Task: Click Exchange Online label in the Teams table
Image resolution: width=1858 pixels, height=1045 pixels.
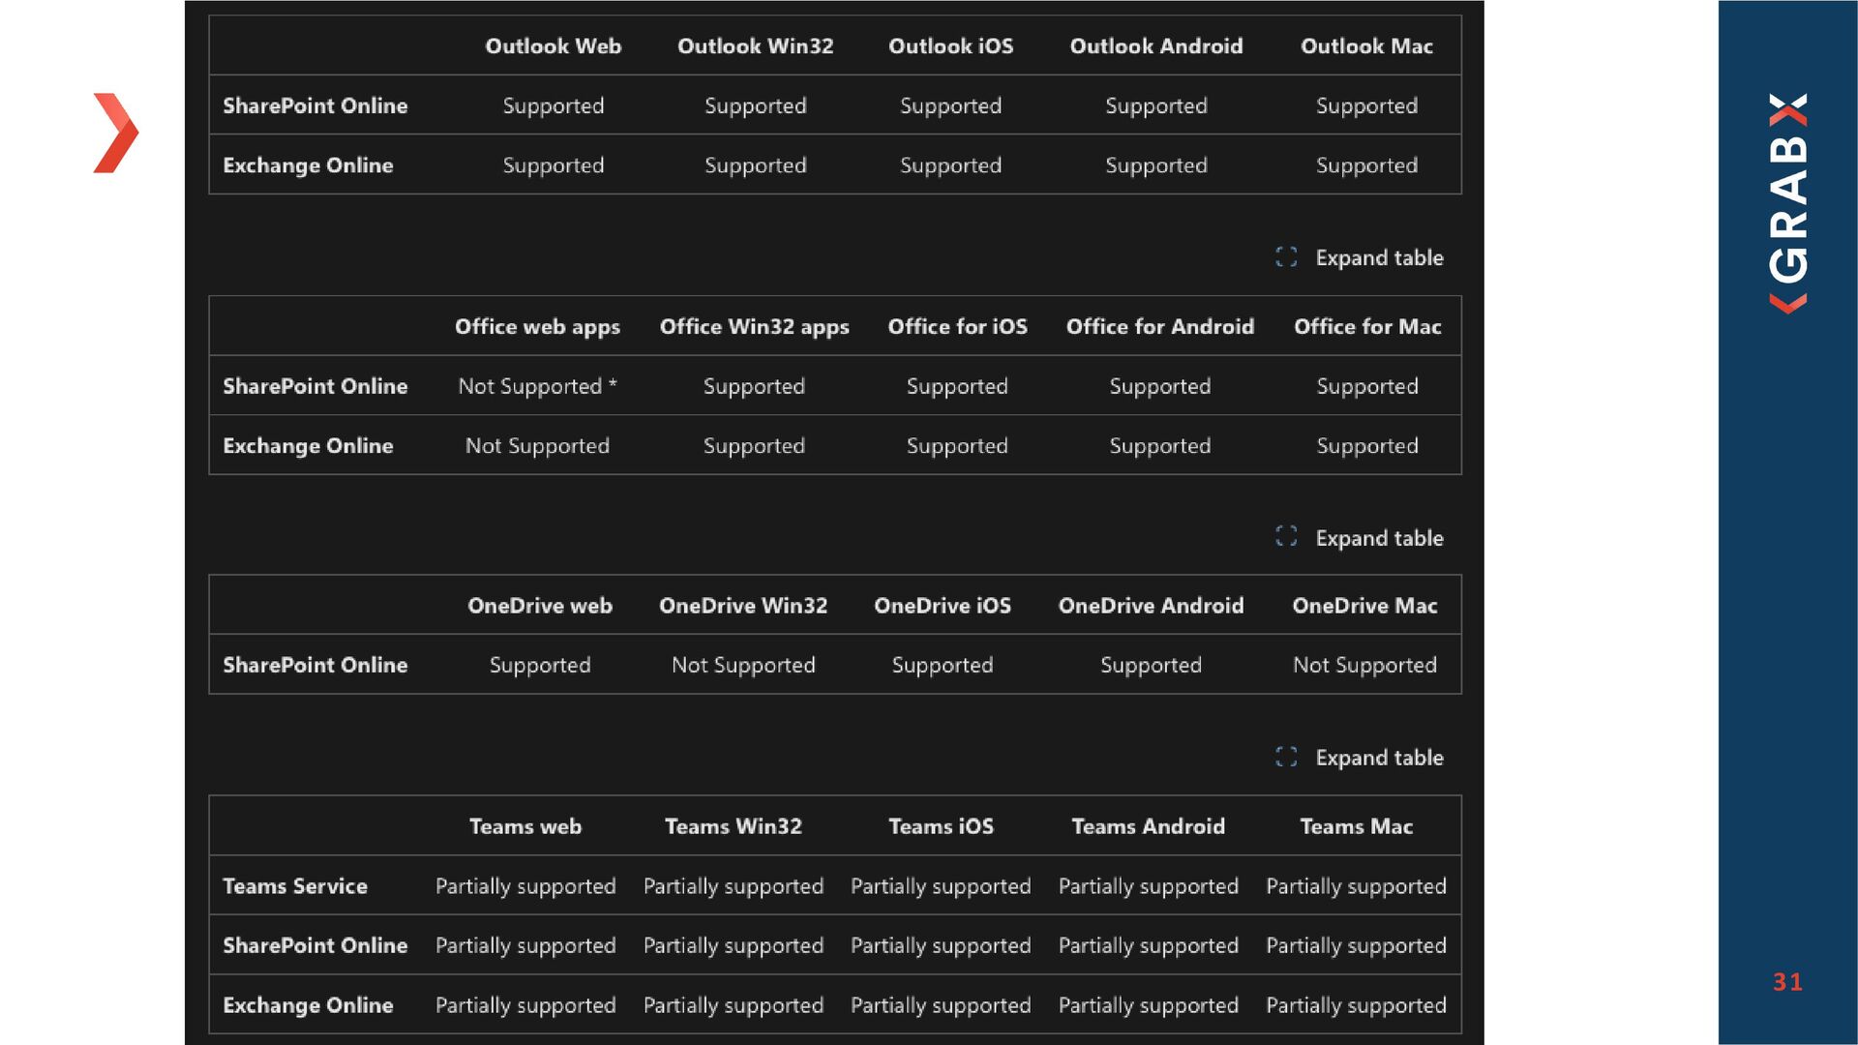Action: coord(308,1005)
